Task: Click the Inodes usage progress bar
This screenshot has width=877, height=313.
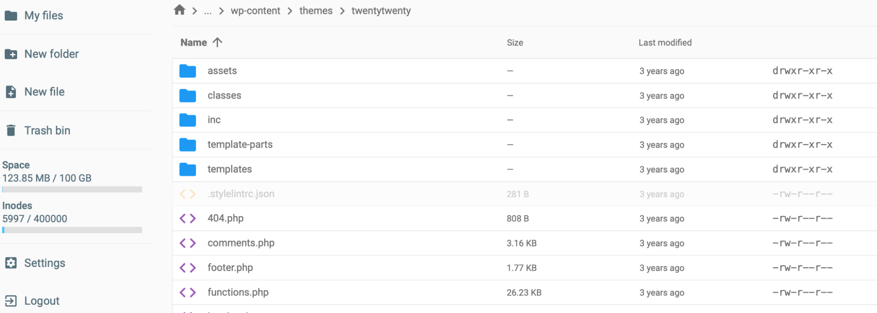Action: pos(72,230)
